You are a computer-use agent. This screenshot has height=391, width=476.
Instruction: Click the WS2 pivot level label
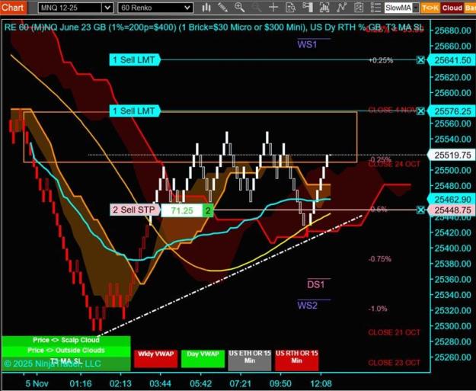pos(307,306)
